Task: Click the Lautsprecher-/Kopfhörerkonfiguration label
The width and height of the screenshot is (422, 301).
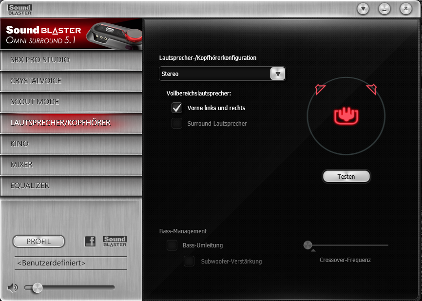Action: (208, 58)
